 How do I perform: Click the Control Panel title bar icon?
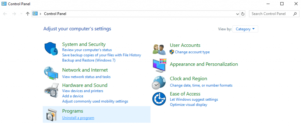(x=4, y=4)
